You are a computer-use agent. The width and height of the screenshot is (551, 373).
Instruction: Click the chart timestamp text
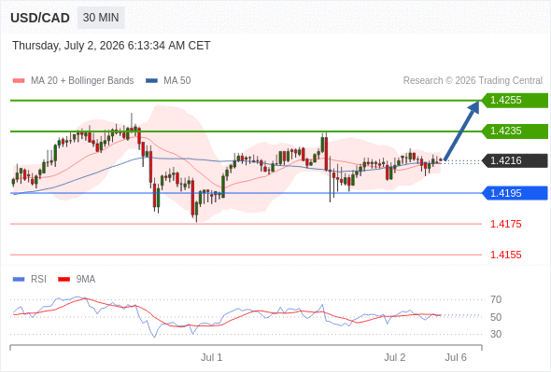tap(111, 46)
